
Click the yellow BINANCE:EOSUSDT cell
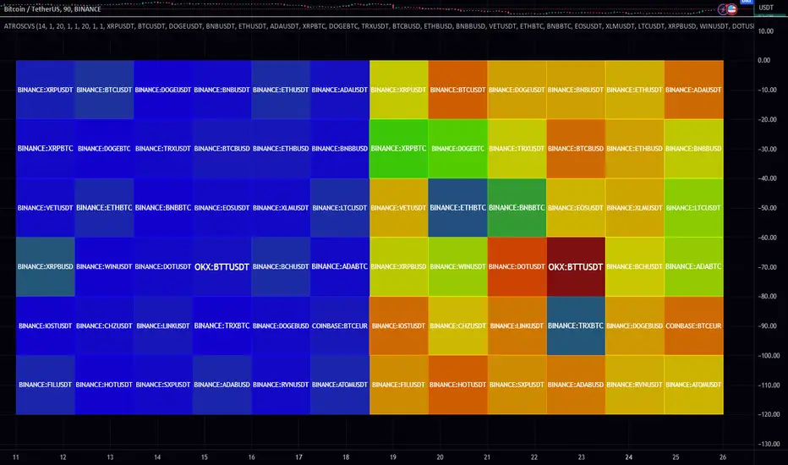pos(576,208)
